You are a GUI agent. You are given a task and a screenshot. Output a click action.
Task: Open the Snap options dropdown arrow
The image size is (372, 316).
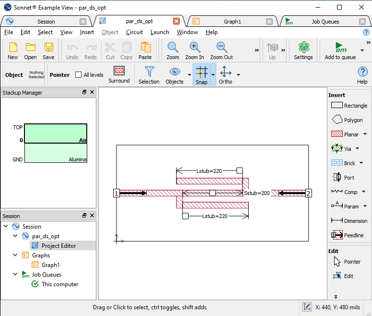coord(213,75)
